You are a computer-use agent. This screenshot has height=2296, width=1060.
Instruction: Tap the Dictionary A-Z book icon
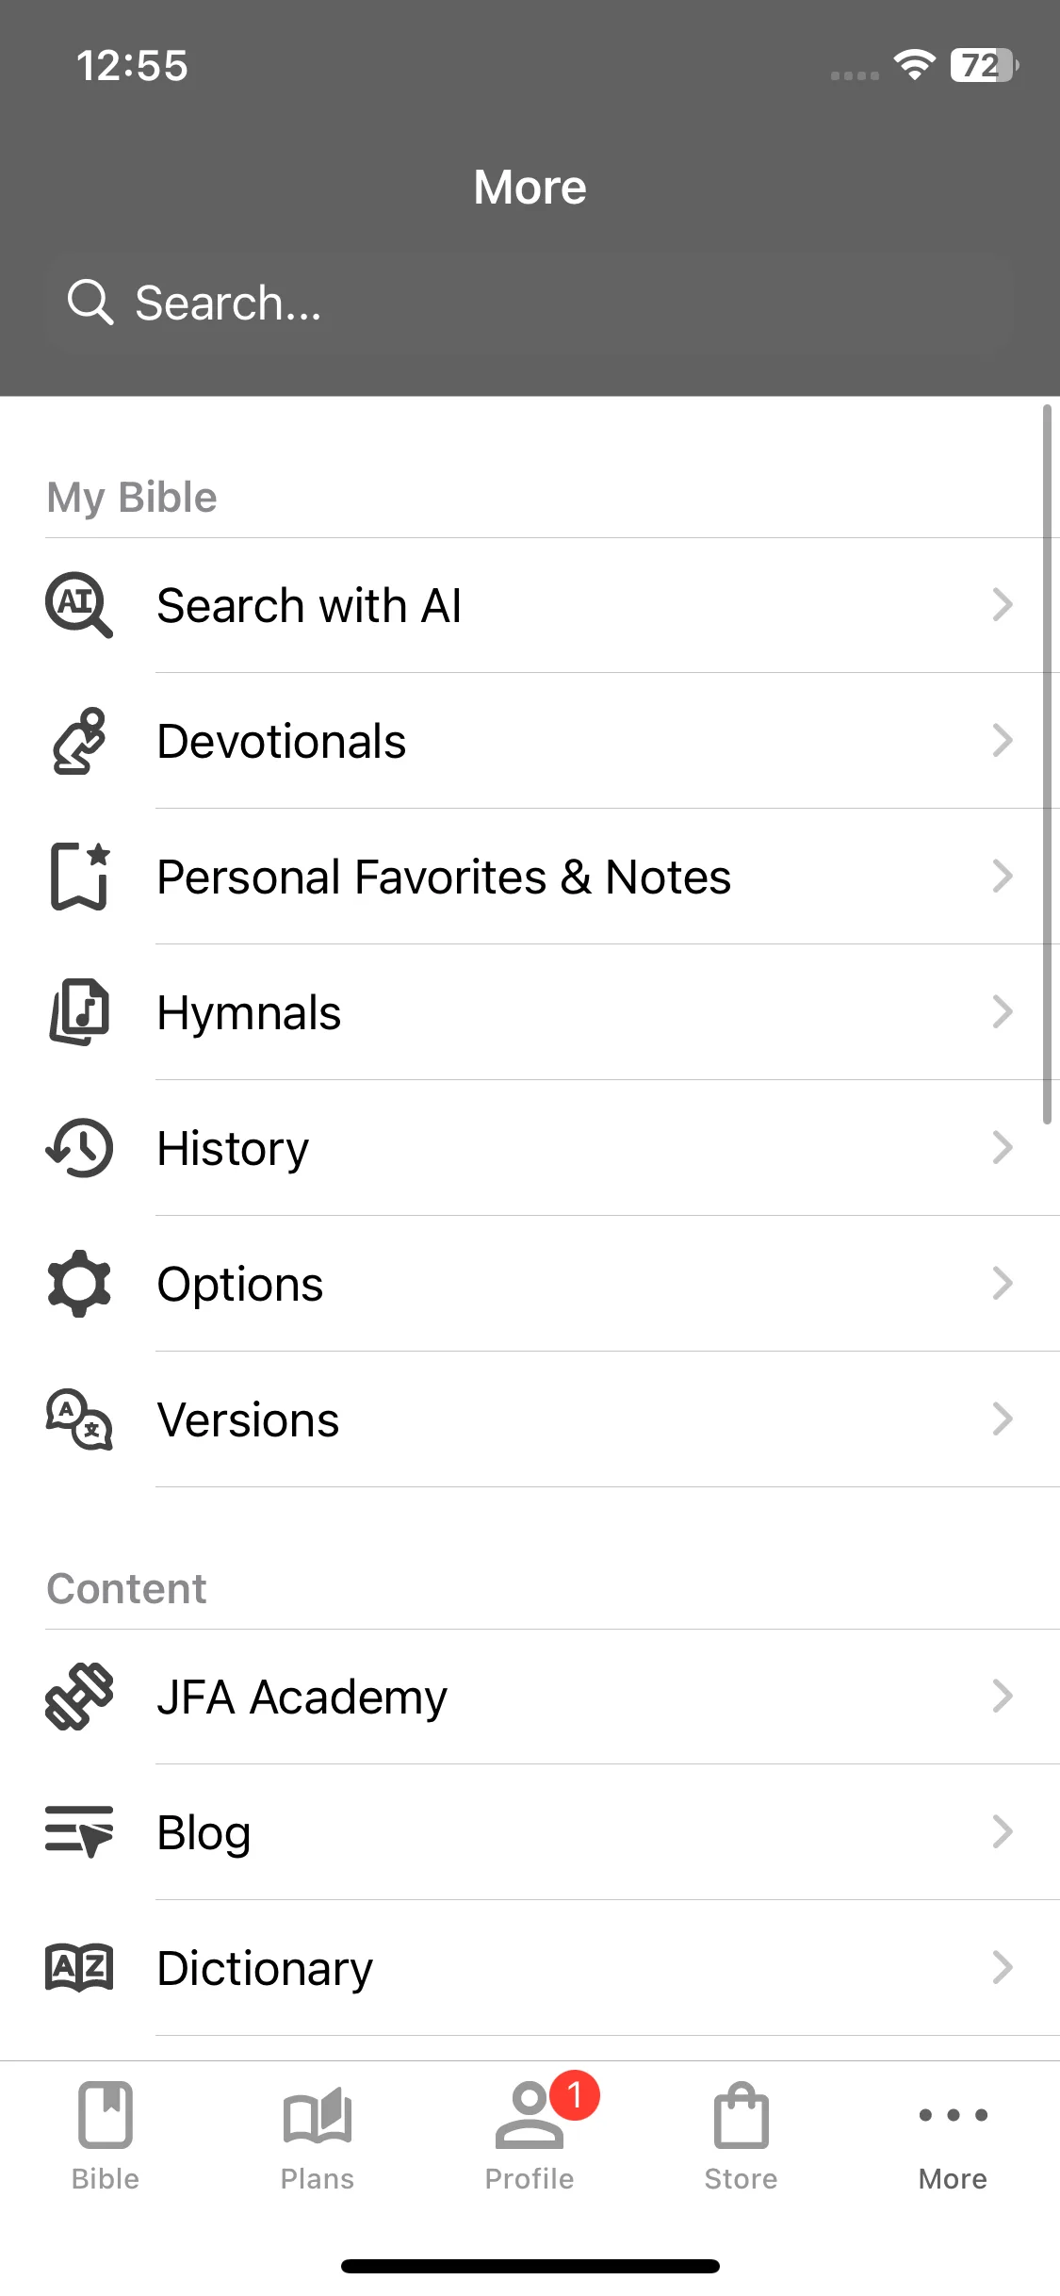click(79, 1968)
